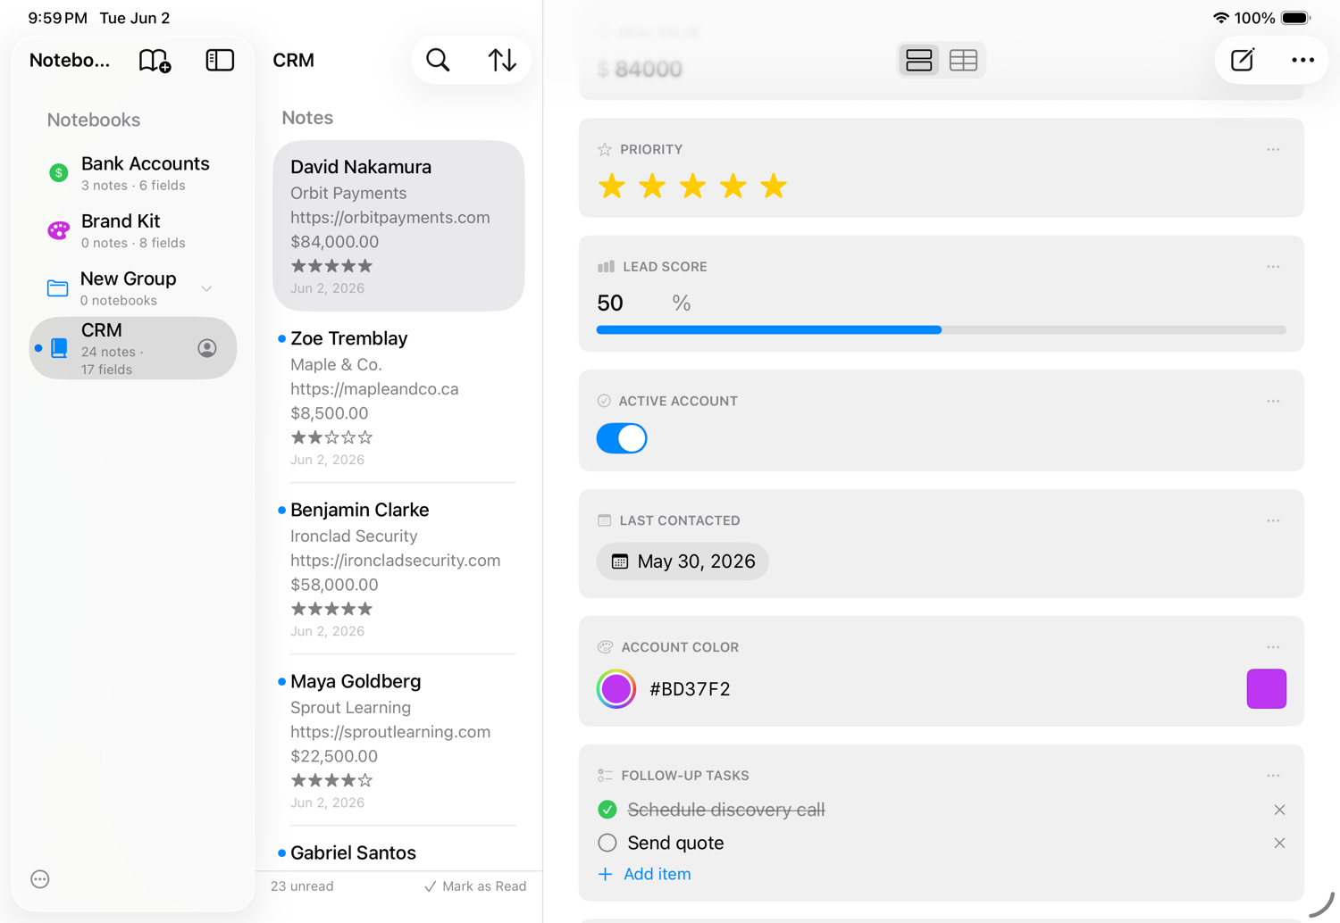Edit lead score value 50
The image size is (1340, 923).
610,304
